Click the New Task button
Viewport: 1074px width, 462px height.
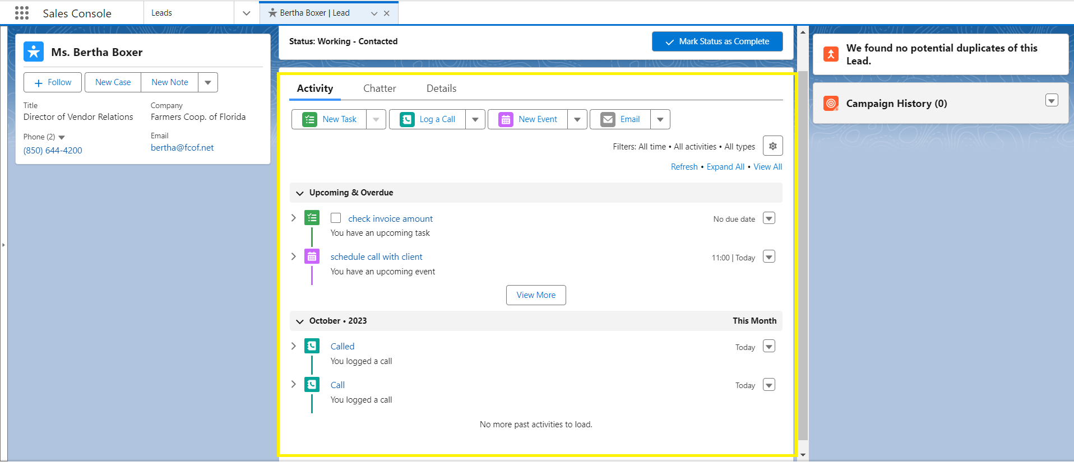[x=329, y=119]
